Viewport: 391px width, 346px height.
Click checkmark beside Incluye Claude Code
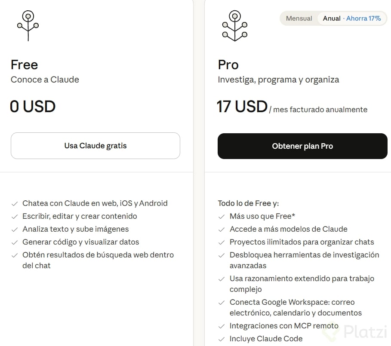[x=222, y=339]
